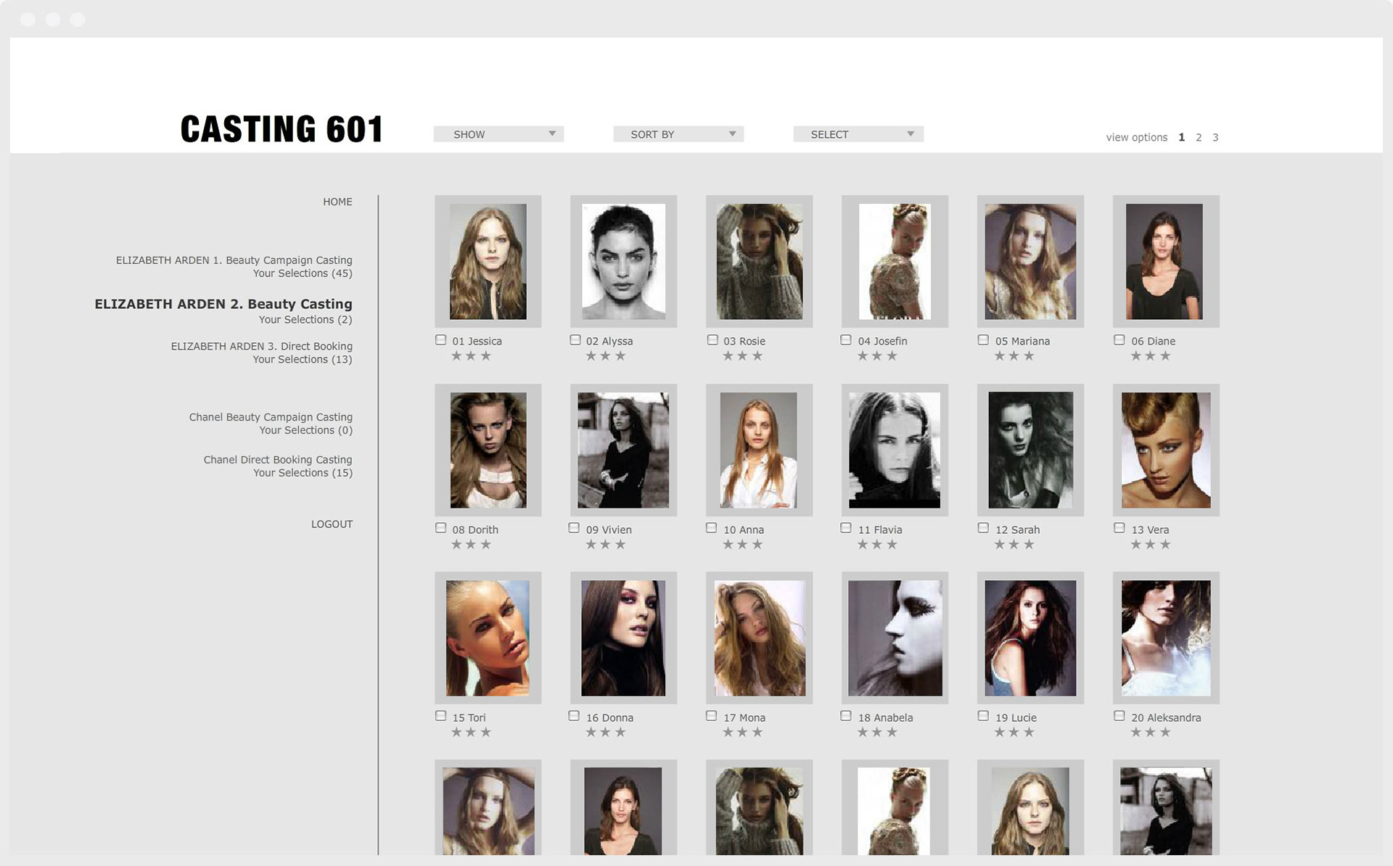Click the second star under 16 Donna
The image size is (1393, 866).
(x=606, y=733)
